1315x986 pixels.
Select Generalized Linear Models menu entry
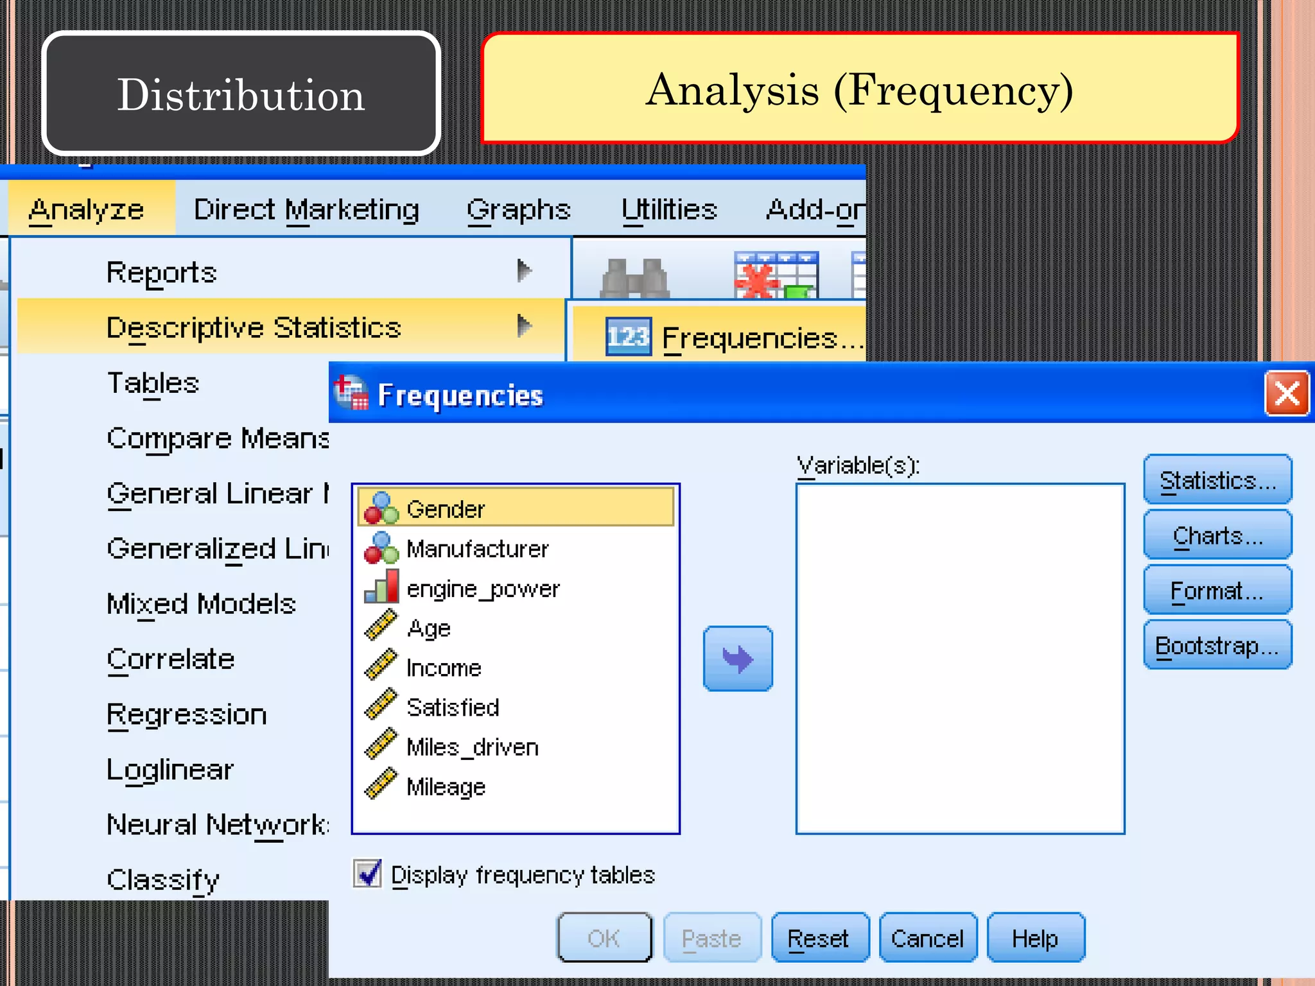[218, 549]
